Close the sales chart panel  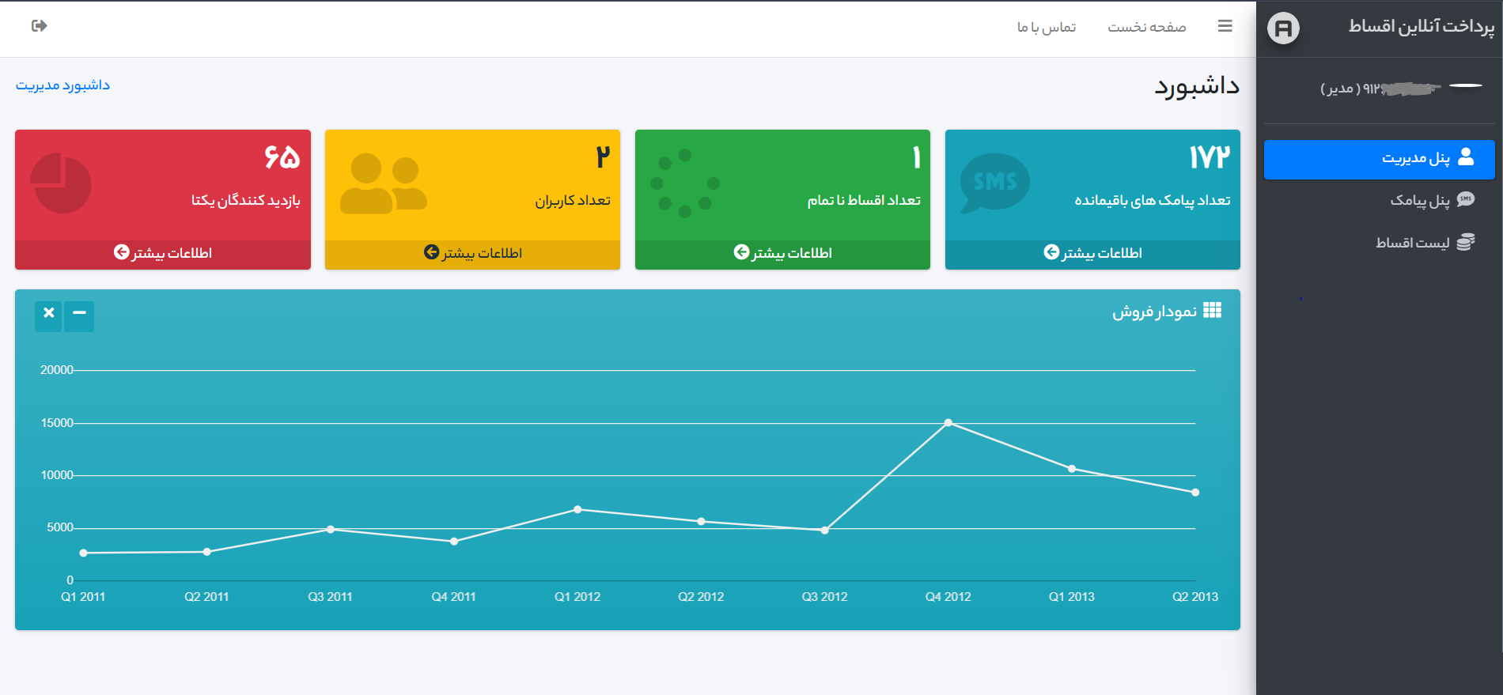pyautogui.click(x=48, y=315)
